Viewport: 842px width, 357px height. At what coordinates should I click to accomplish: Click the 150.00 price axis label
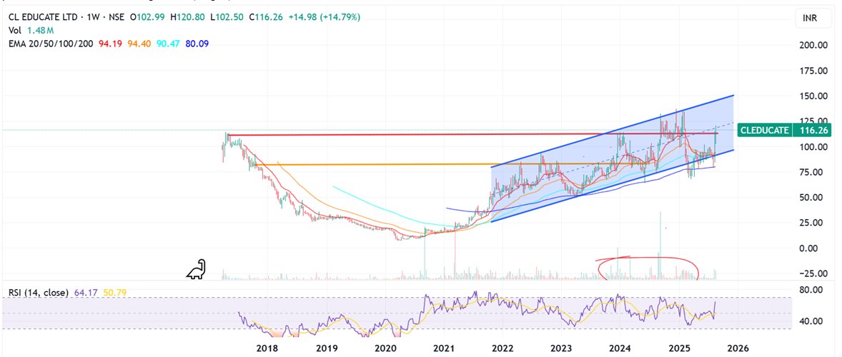point(812,96)
